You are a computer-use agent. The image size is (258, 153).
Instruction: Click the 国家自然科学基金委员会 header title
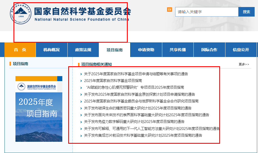click(x=83, y=11)
